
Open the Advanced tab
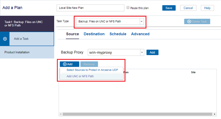140,34
